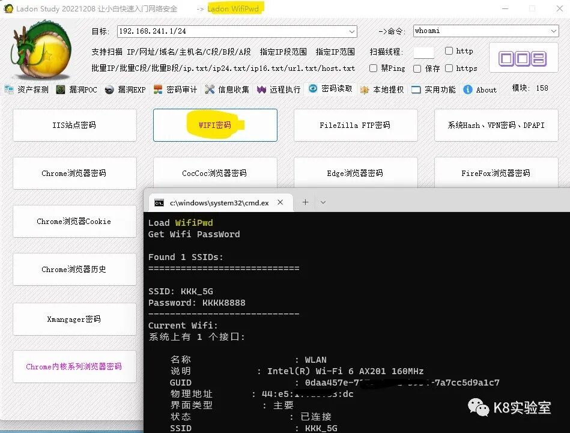Screen dimensions: 570x433
Task: Click the Edge浏览器密码 button
Action: point(356,172)
